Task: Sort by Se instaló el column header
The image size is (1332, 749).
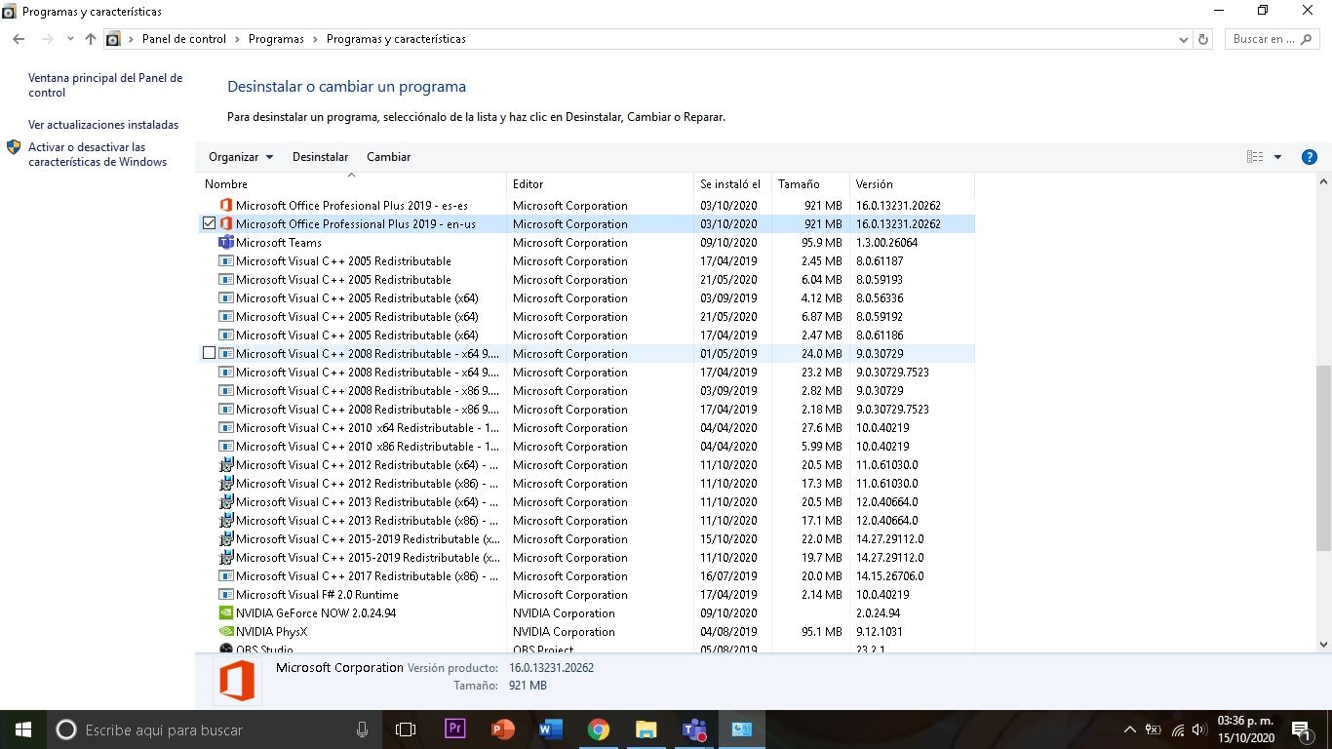Action: [x=732, y=183]
